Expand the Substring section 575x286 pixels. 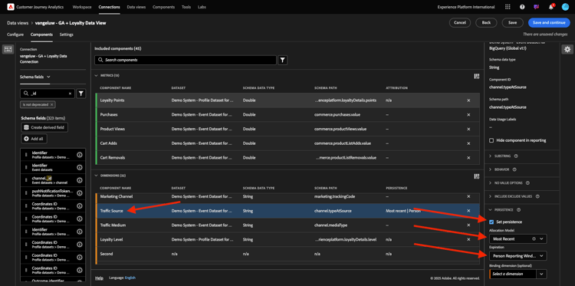click(x=503, y=156)
